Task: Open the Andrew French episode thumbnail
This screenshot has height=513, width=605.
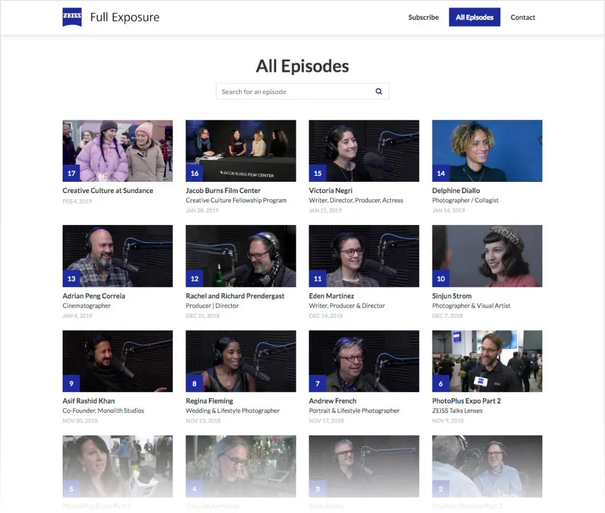Action: click(x=364, y=360)
